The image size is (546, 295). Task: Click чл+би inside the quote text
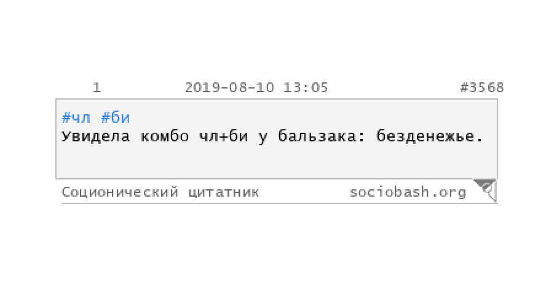point(224,136)
